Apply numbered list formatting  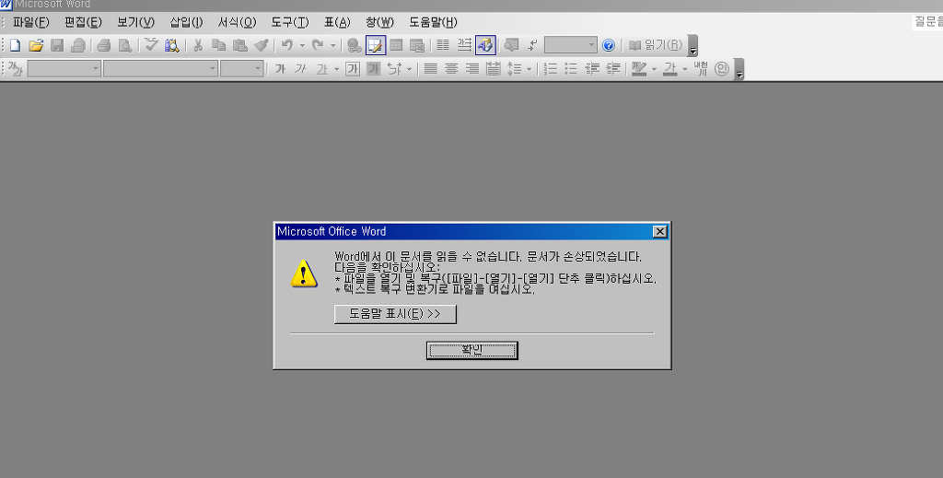(551, 69)
